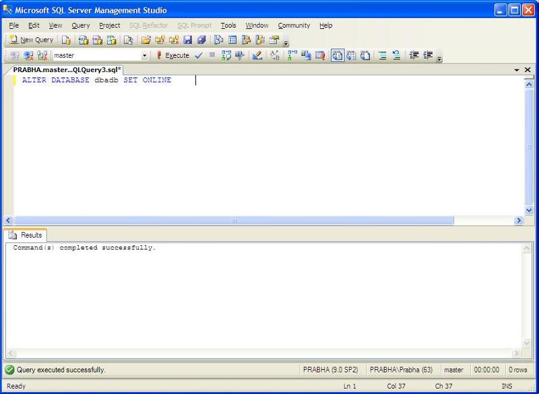Click the '0 rows' status entry

coord(517,370)
